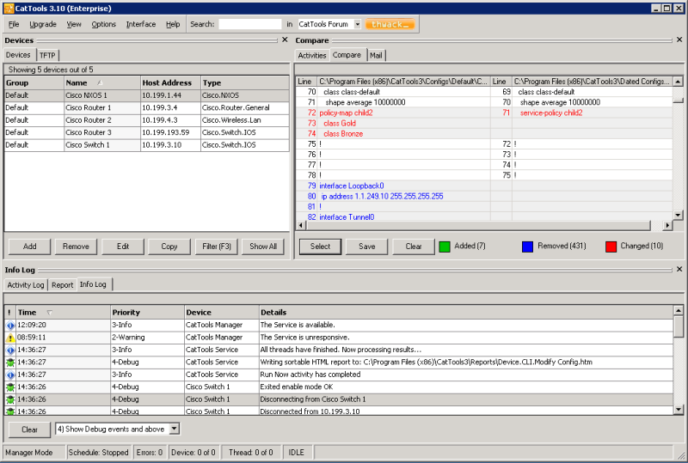Click the Host Address column header
Screen dimensions: 688x463
click(170, 82)
